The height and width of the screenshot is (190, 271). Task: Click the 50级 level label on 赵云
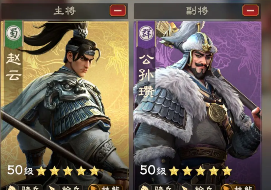point(20,170)
